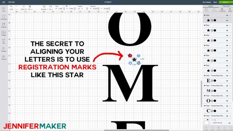Open the Images library
Screen dimensions: 233x131
pyautogui.click(x=4, y=32)
